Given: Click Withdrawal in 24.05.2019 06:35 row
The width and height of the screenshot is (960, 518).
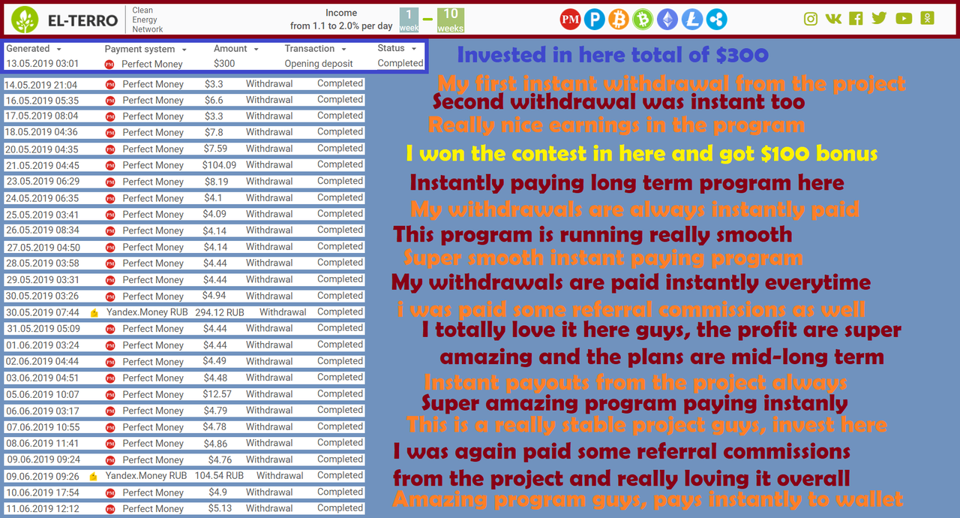Looking at the screenshot, I should click(269, 198).
